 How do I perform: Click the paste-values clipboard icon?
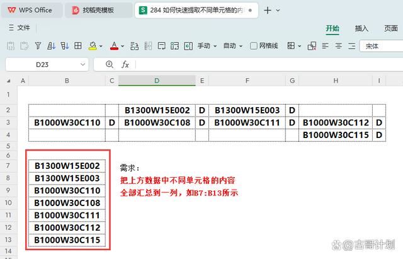11,46
